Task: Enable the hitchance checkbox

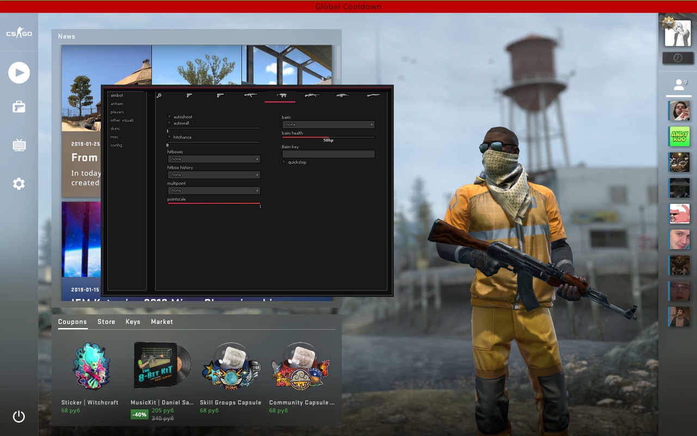Action: [169, 137]
